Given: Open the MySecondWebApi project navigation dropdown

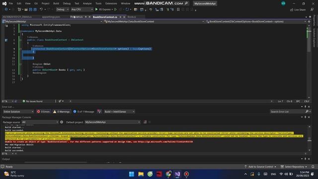Looking at the screenshot, I should [x=52, y=21].
